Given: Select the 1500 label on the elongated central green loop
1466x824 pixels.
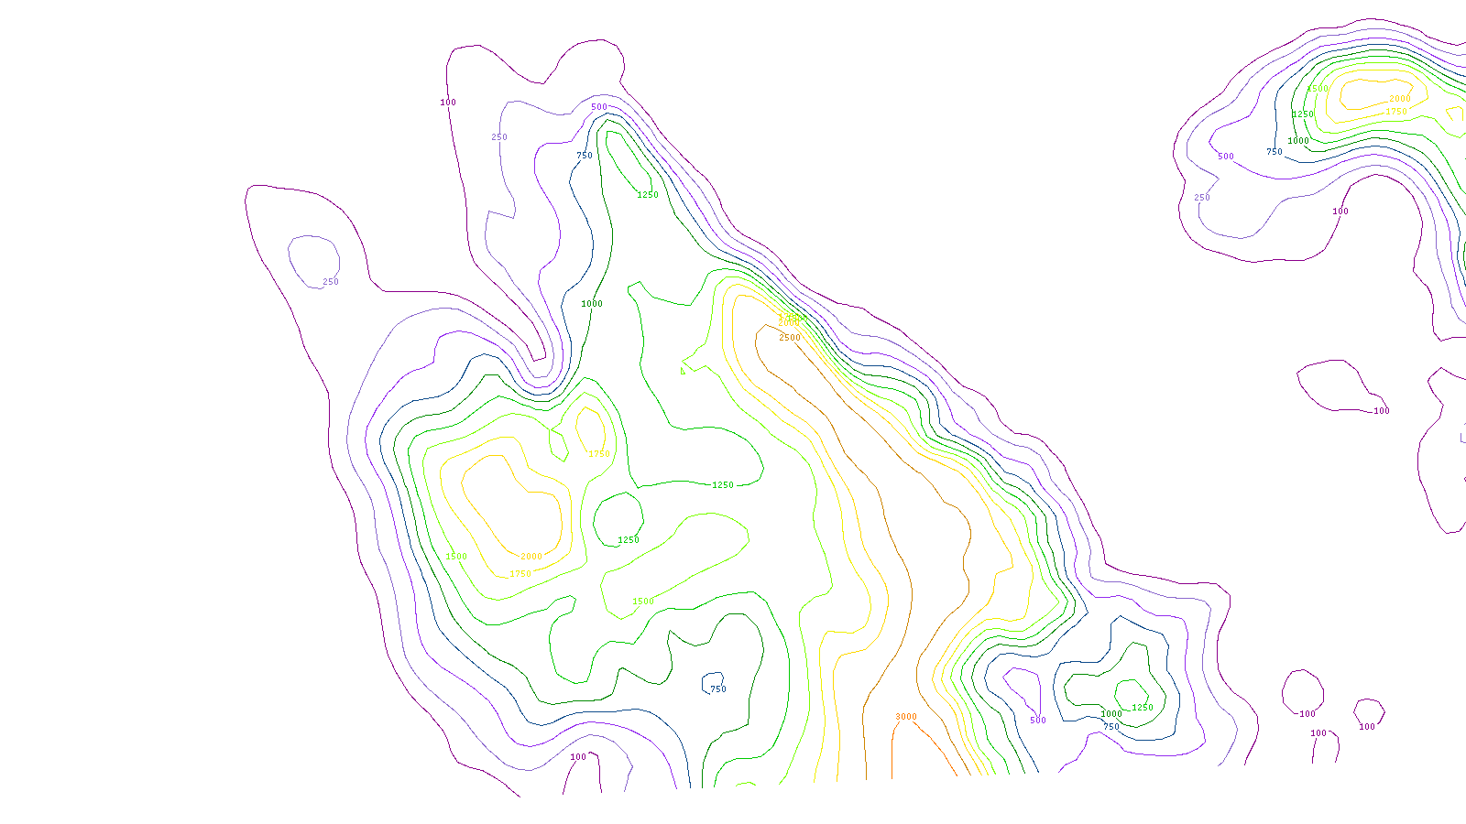Looking at the screenshot, I should point(643,602).
